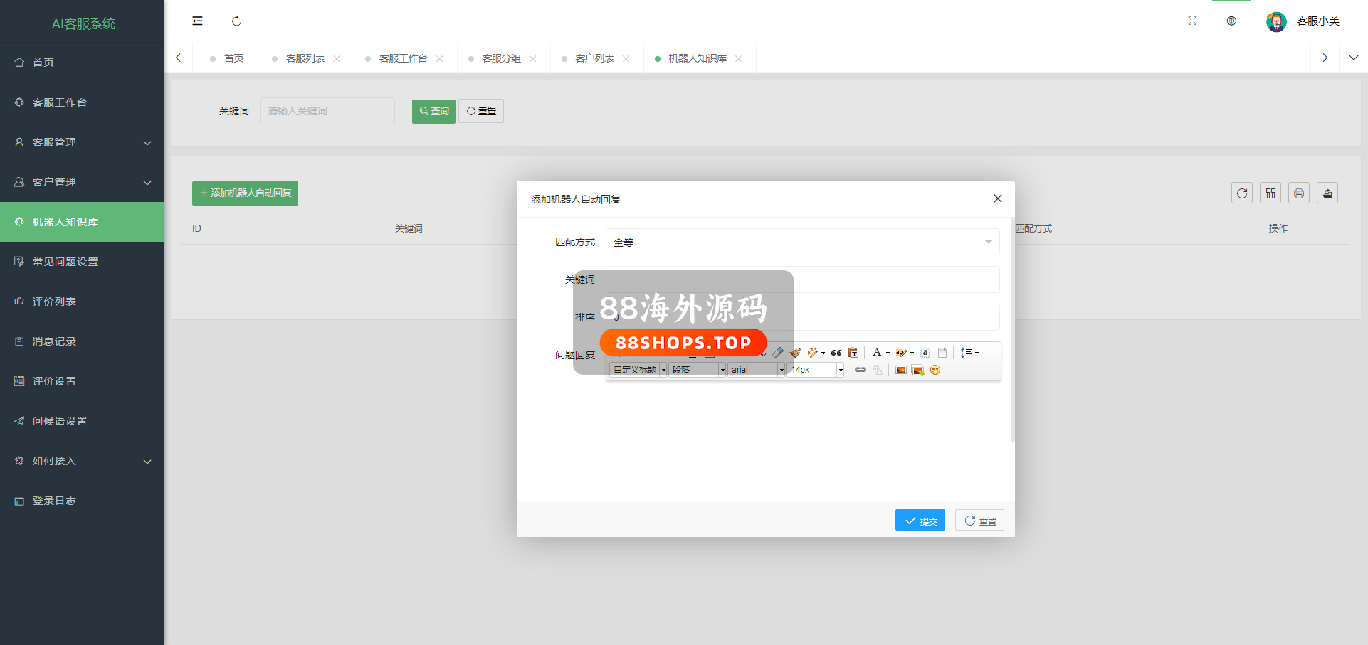Click the emoticon icon in editor toolbar
The height and width of the screenshot is (645, 1368).
[935, 370]
